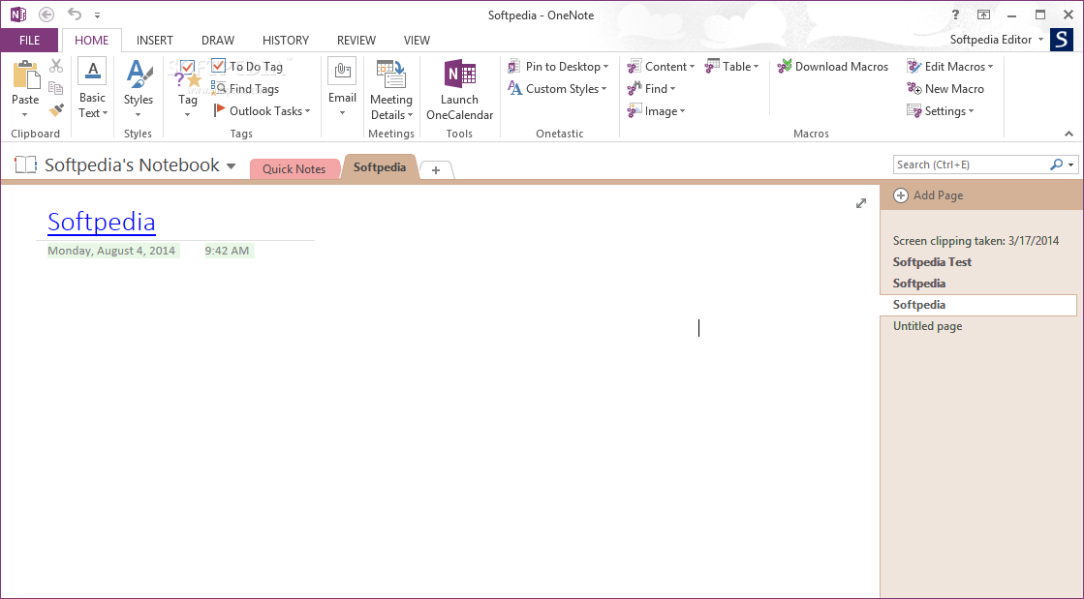The image size is (1084, 599).
Task: Switch to the REVIEW ribbon tab
Action: tap(356, 40)
